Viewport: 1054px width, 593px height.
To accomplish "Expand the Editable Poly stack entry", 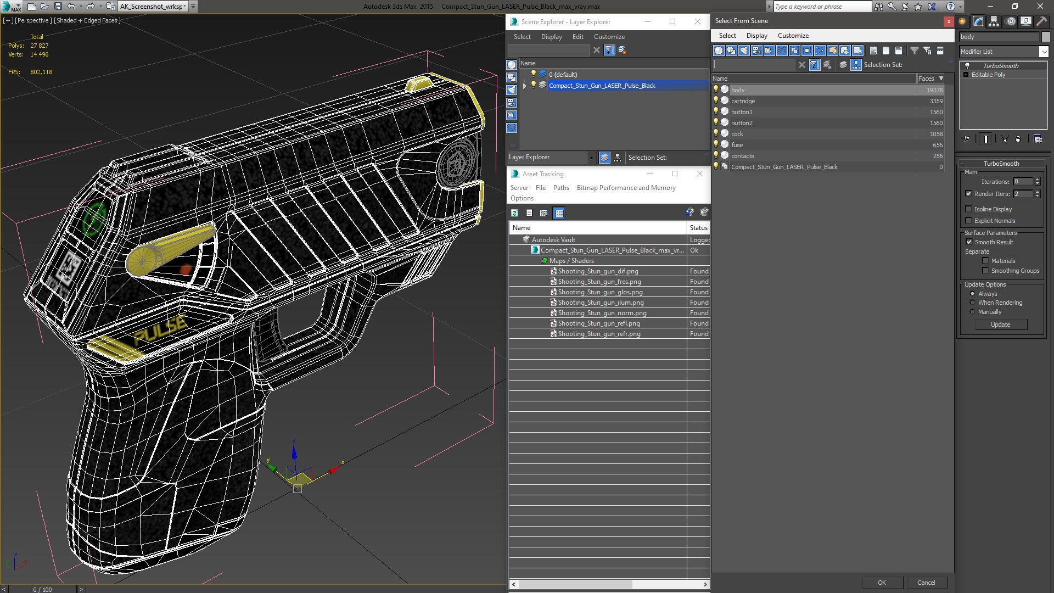I will pyautogui.click(x=966, y=75).
